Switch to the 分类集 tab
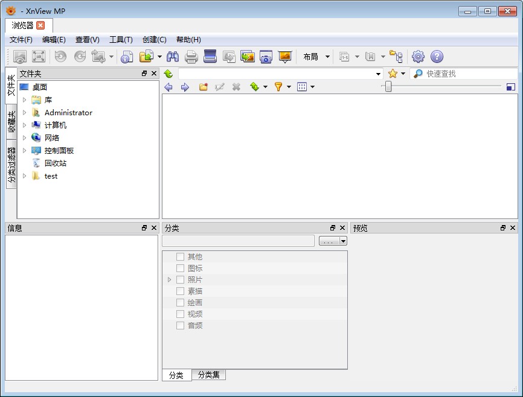 pos(208,375)
